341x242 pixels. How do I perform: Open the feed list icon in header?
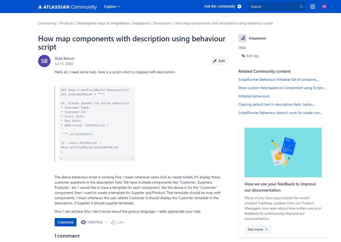(x=313, y=7)
